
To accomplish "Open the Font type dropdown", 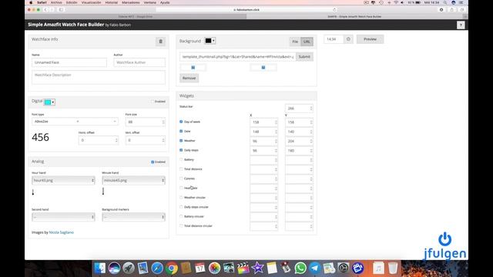I will (x=75, y=122).
